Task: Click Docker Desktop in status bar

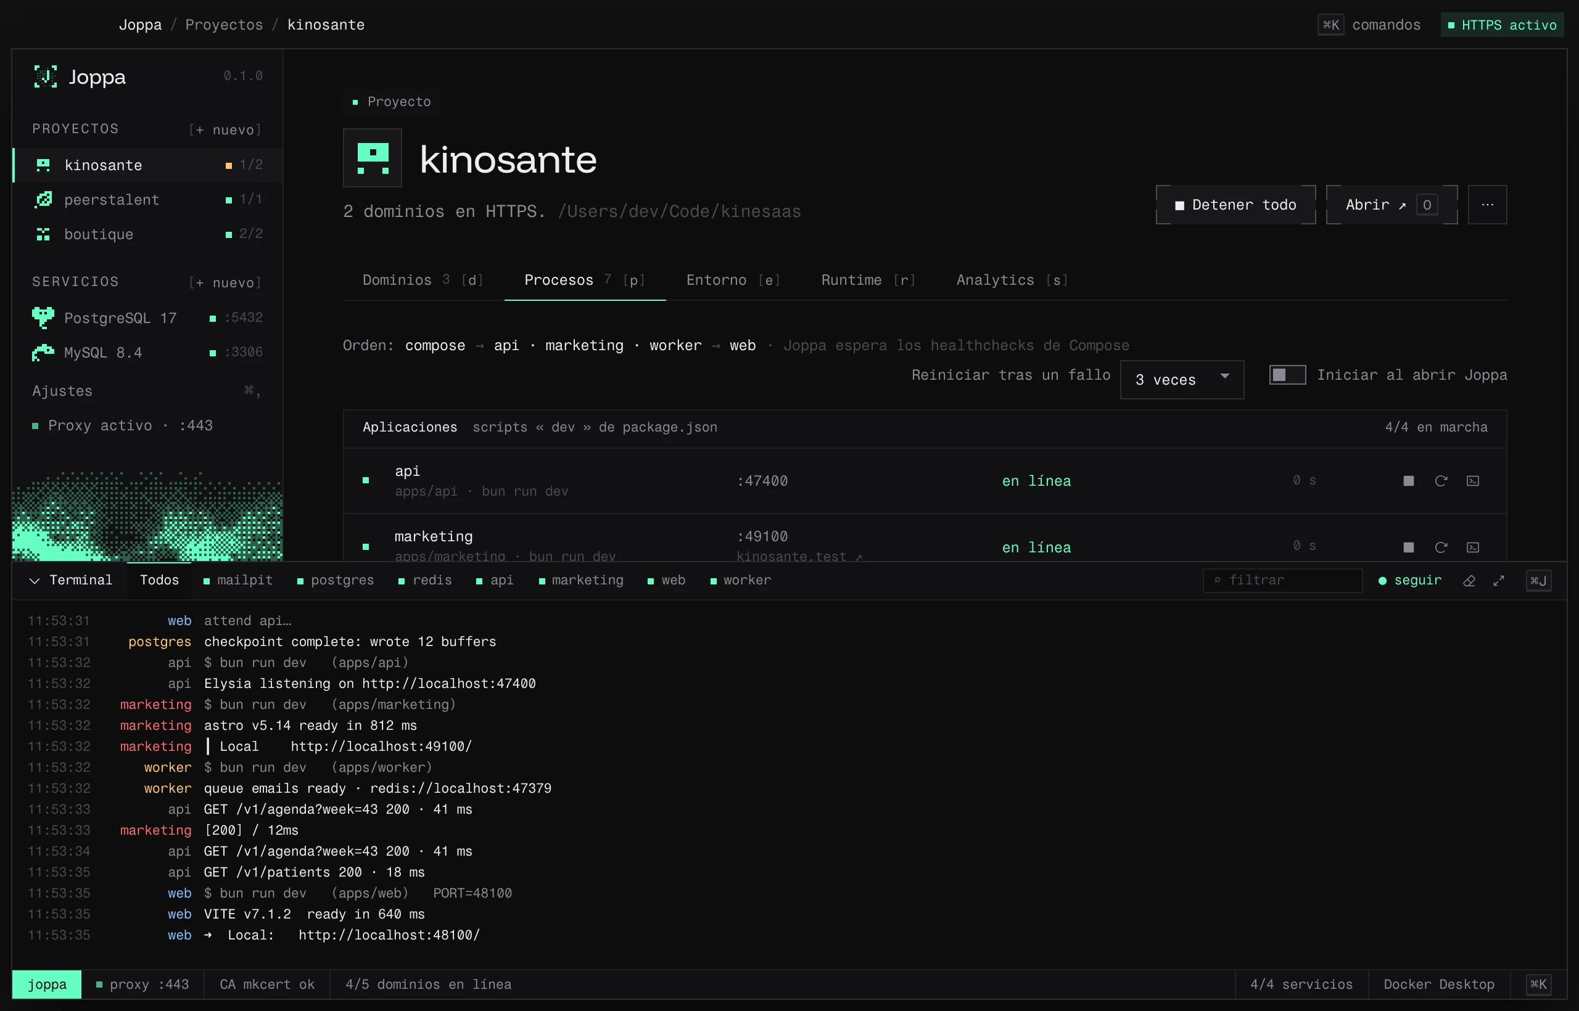Action: [1438, 984]
